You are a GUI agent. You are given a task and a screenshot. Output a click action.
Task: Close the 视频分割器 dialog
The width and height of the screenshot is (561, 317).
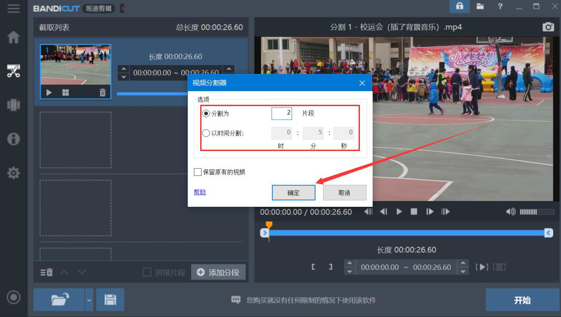pos(362,83)
